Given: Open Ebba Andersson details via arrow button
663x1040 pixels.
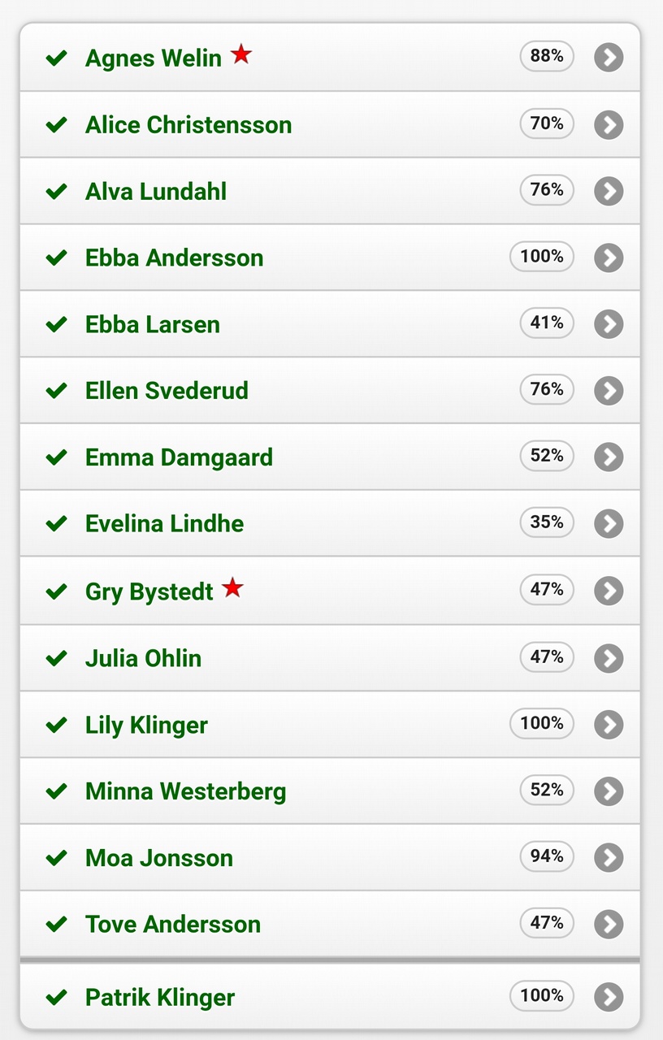Looking at the screenshot, I should [609, 258].
